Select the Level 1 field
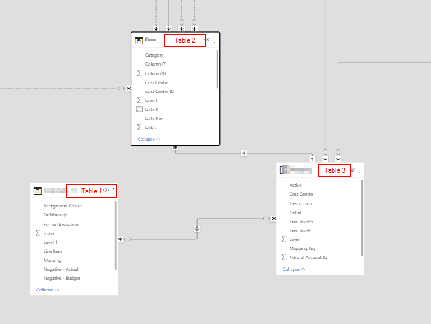This screenshot has width=431, height=324. tap(51, 242)
